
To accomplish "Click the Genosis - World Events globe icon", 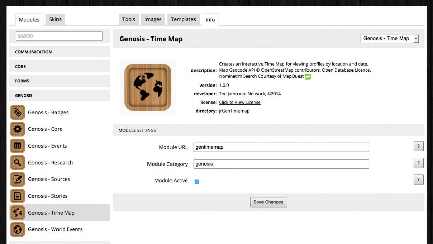I will coord(18,229).
